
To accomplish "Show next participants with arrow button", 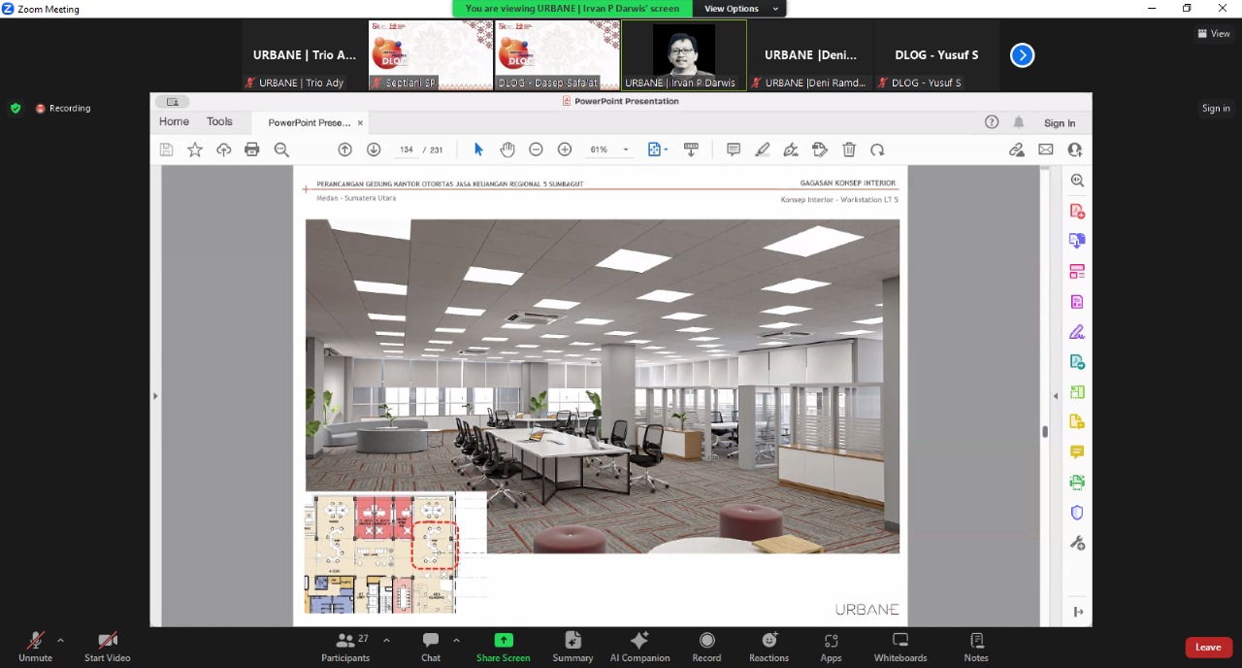I will click(x=1022, y=55).
